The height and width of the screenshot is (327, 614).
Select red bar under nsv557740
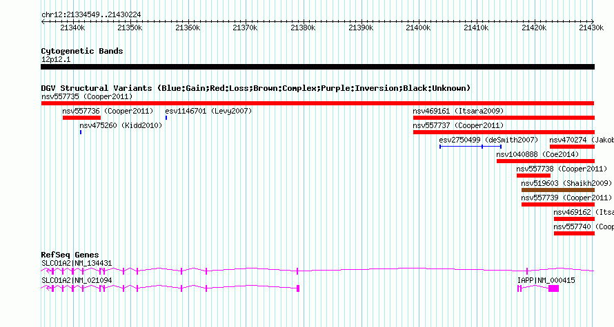click(574, 233)
